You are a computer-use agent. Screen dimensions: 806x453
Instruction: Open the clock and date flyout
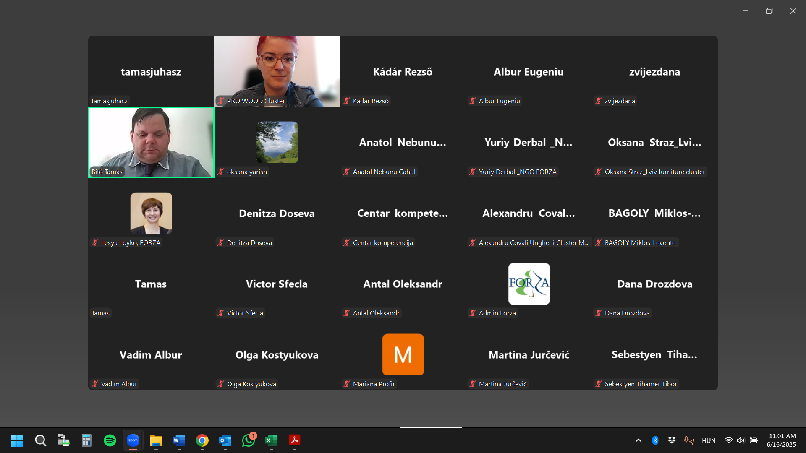click(x=781, y=440)
